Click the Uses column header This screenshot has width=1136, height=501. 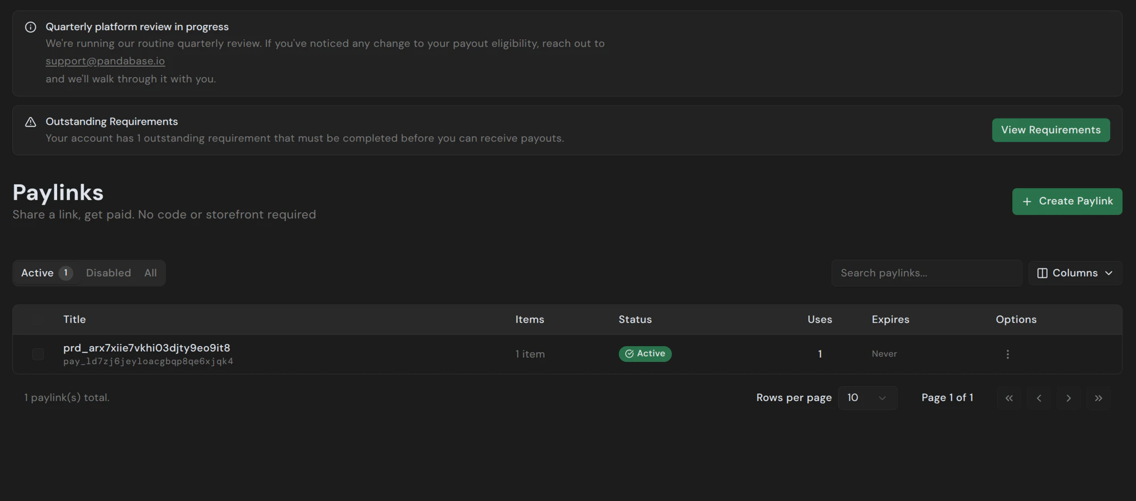pyautogui.click(x=819, y=320)
